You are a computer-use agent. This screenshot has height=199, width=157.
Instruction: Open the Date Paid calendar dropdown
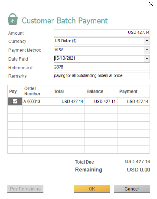[x=147, y=59]
